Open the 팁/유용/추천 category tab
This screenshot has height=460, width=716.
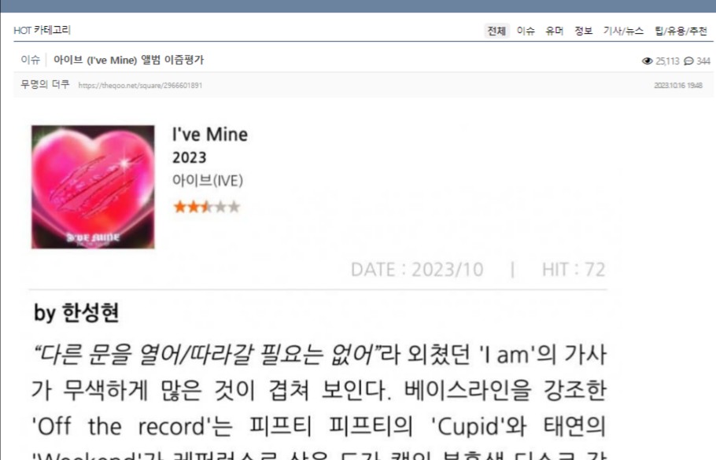click(x=681, y=31)
